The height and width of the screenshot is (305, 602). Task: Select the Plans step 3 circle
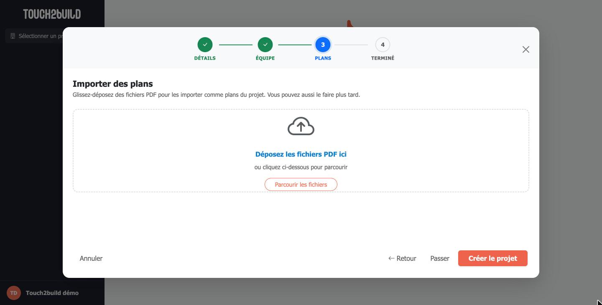pyautogui.click(x=323, y=45)
